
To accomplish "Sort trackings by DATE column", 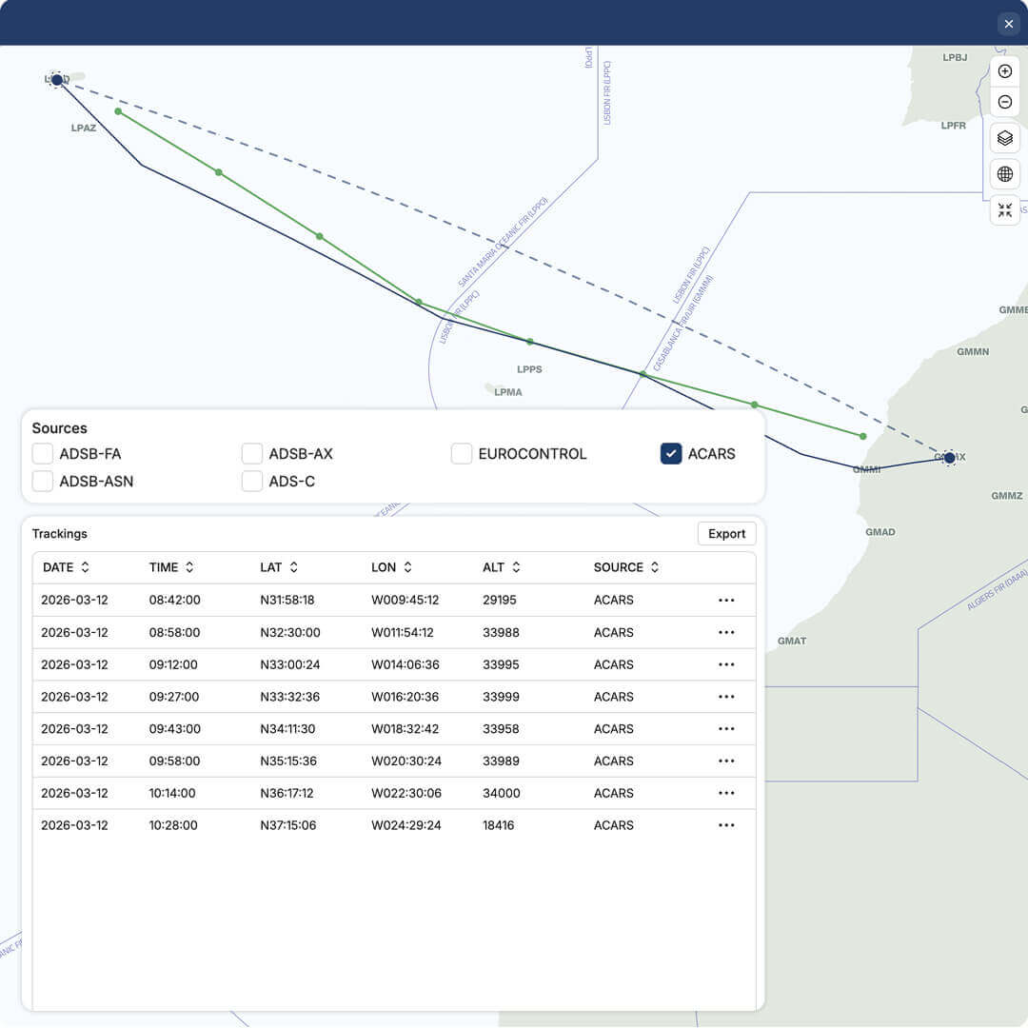I will 66,567.
